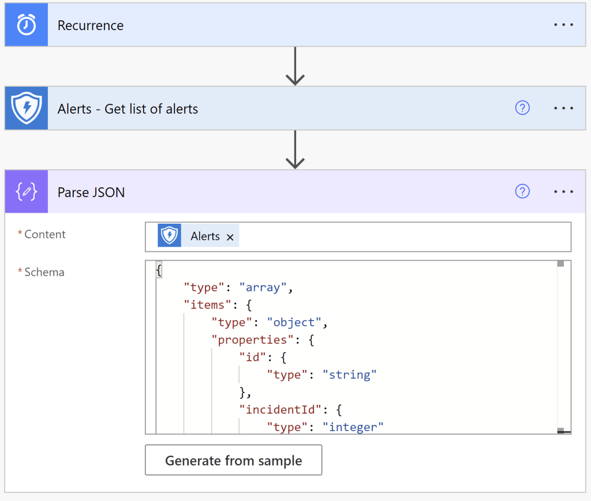The image size is (591, 501).
Task: Click empty space in the Content field
Action: tap(404, 237)
